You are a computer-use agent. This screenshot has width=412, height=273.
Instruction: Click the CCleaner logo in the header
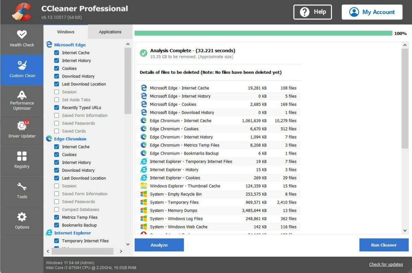coord(21,12)
